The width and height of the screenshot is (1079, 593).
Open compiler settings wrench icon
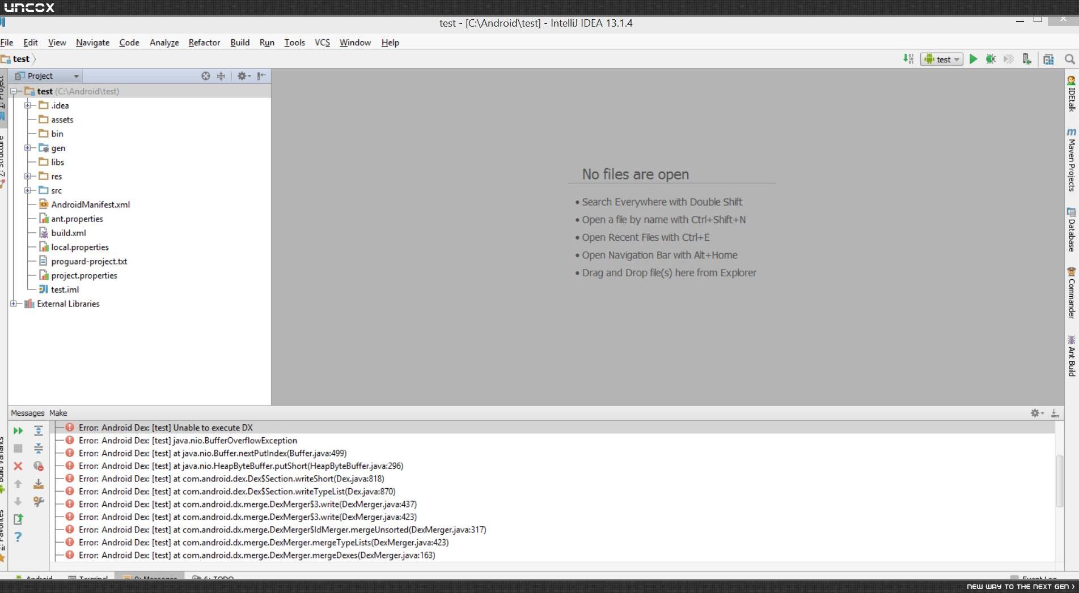click(x=39, y=501)
